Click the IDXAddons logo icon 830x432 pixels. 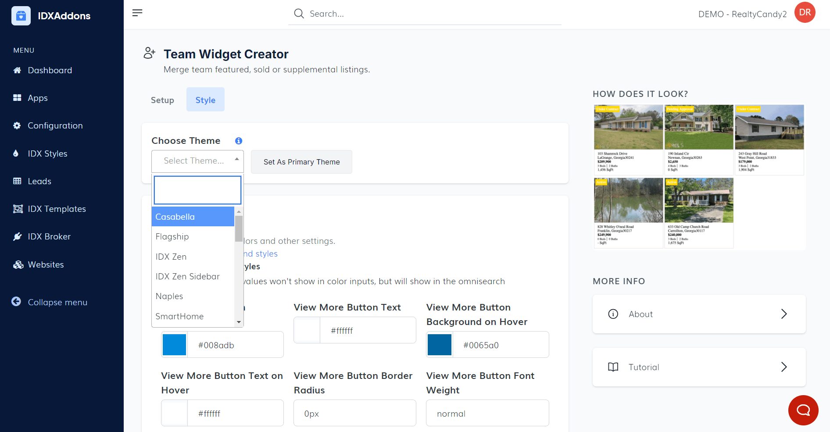[21, 16]
